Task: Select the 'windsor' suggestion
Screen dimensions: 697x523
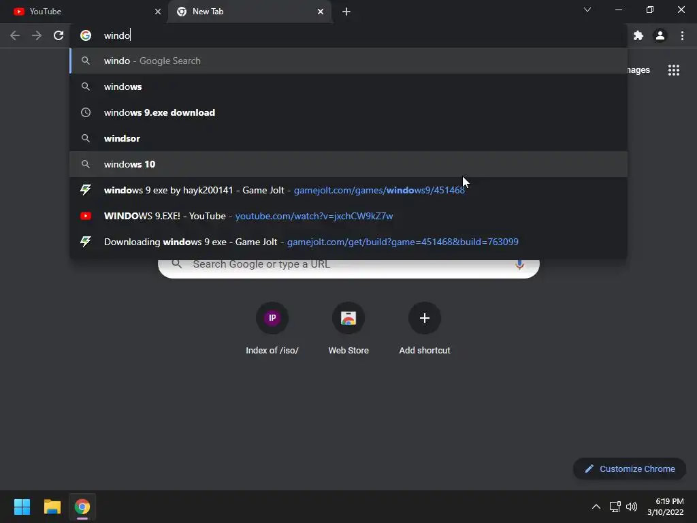Action: pyautogui.click(x=348, y=138)
